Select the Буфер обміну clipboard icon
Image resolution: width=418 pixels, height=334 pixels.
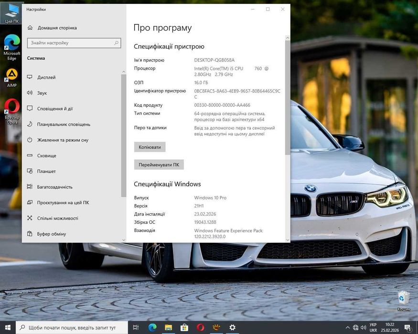click(x=30, y=234)
